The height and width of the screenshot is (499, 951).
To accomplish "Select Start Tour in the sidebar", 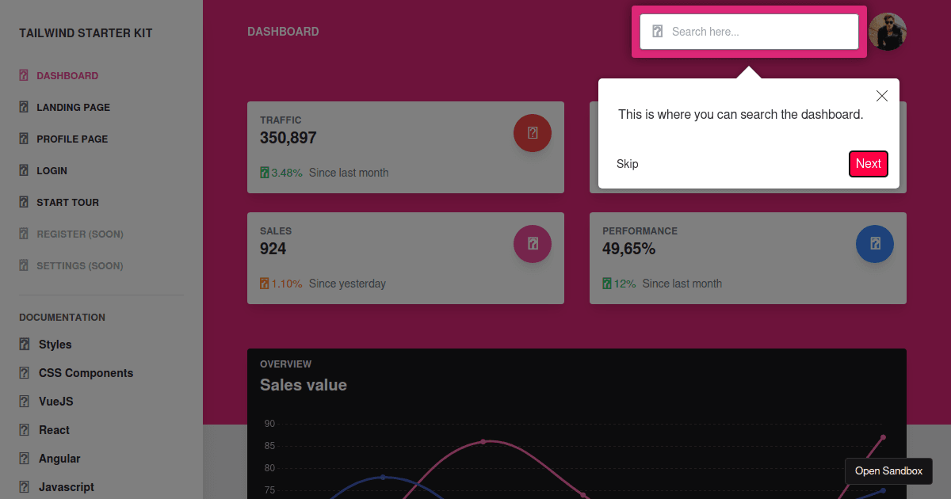I will pos(67,203).
